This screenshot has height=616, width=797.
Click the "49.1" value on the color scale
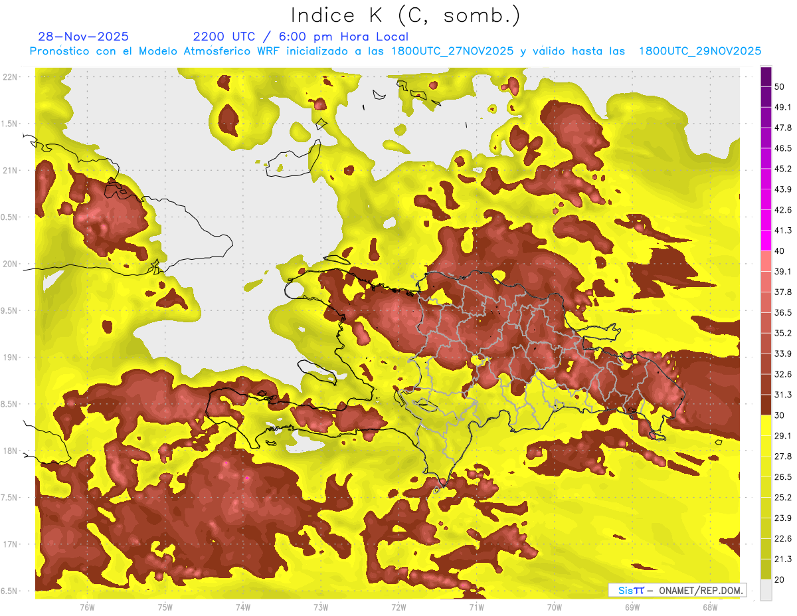point(783,107)
